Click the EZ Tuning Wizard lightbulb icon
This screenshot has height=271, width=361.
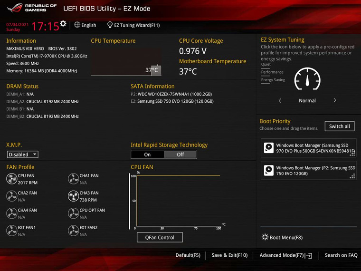click(x=110, y=25)
